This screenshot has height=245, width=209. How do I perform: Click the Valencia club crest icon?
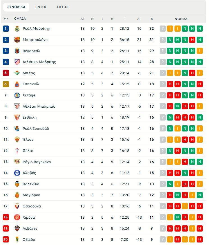tap(17, 184)
